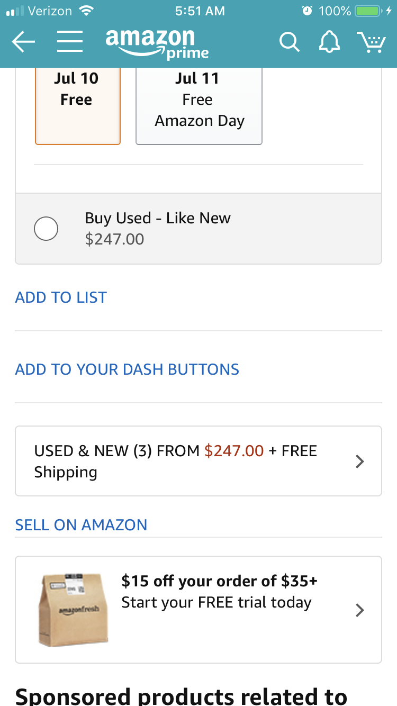This screenshot has width=397, height=706.
Task: Open notifications bell icon
Action: point(329,42)
